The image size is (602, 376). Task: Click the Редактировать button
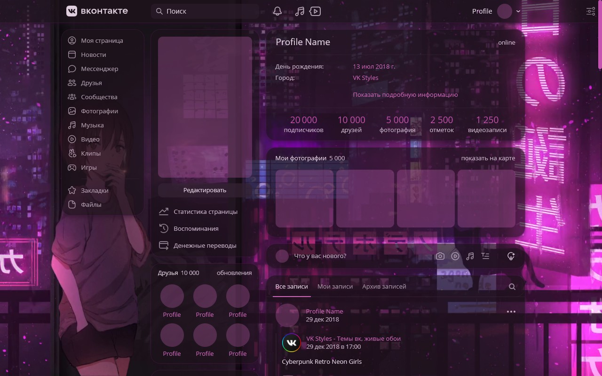[x=205, y=190]
